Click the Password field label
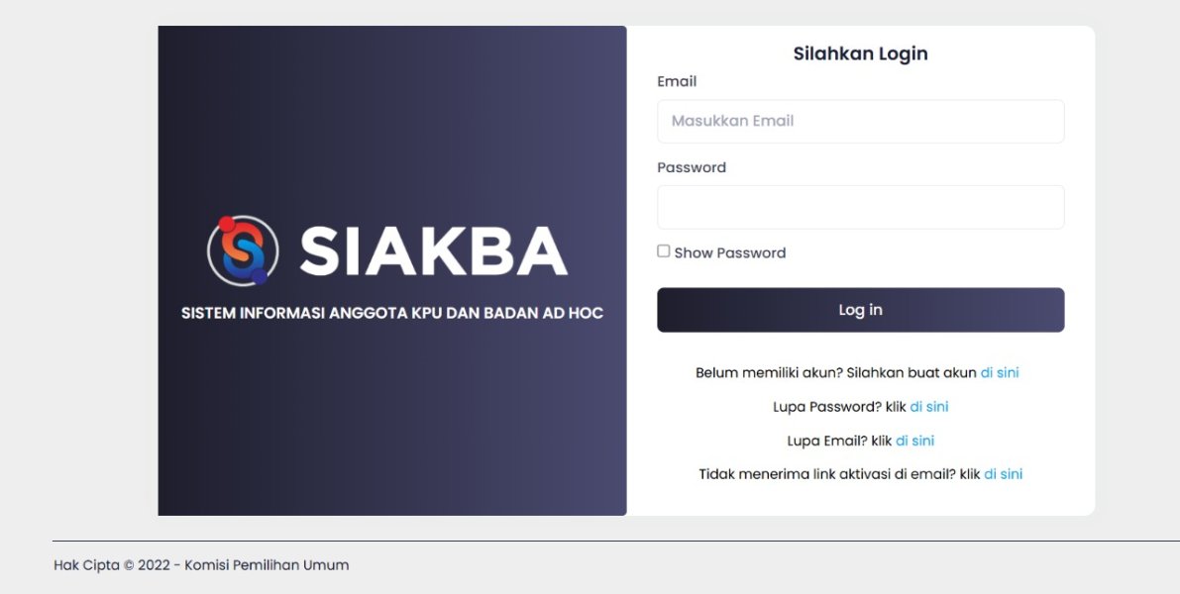The height and width of the screenshot is (594, 1180). (x=692, y=167)
